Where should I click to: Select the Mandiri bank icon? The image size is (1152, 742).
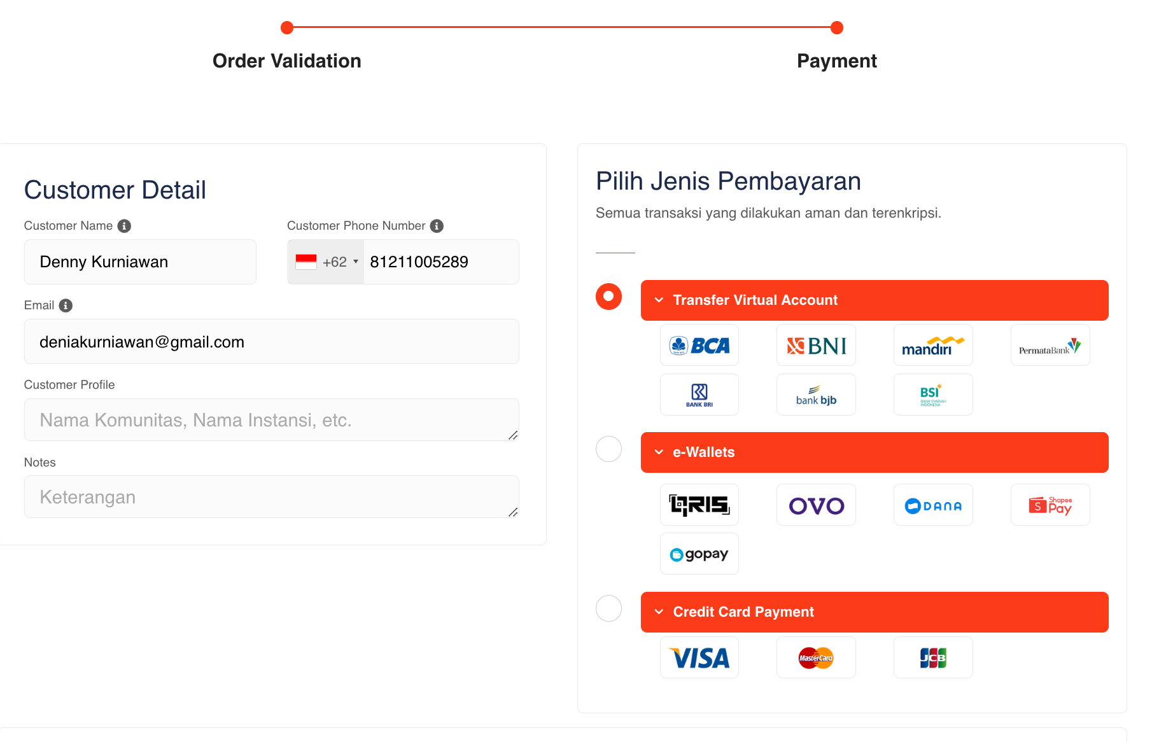[x=933, y=345]
